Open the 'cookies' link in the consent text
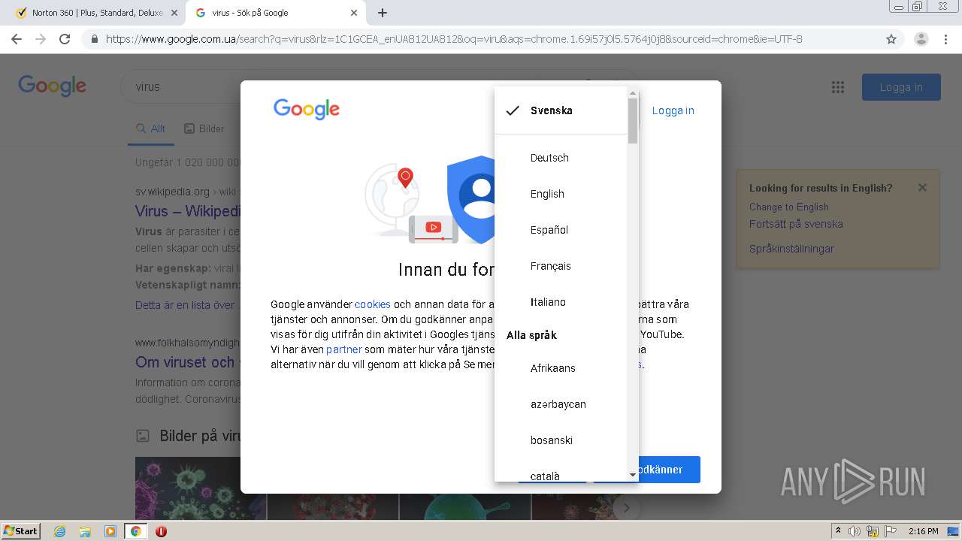The width and height of the screenshot is (962, 541). click(373, 304)
